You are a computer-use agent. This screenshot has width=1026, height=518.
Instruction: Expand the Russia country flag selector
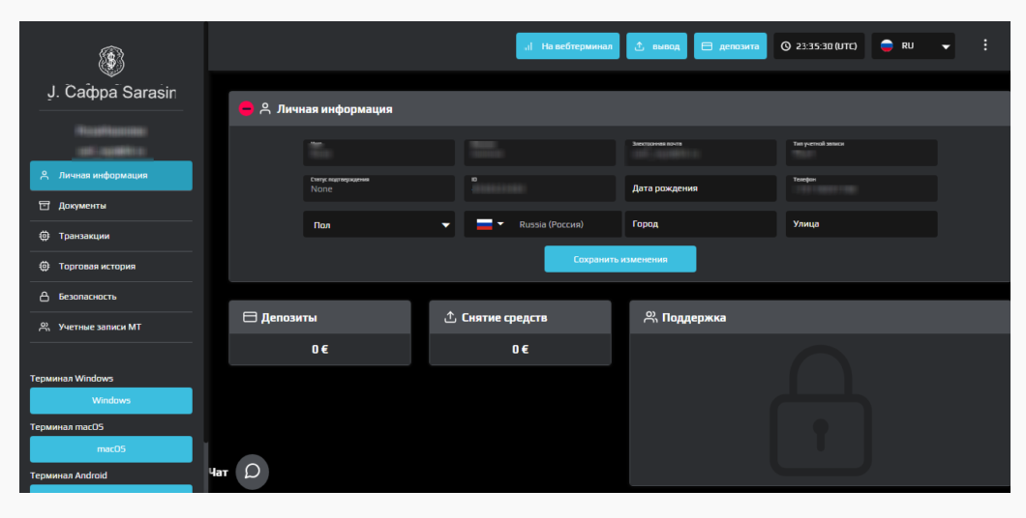[490, 224]
